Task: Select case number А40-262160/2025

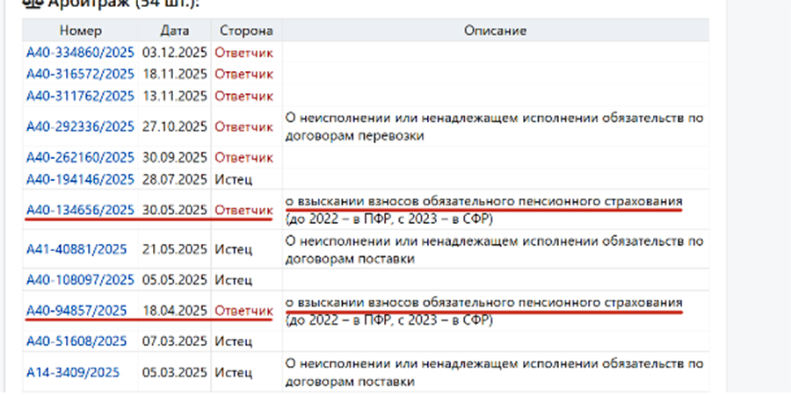Action: [x=80, y=158]
